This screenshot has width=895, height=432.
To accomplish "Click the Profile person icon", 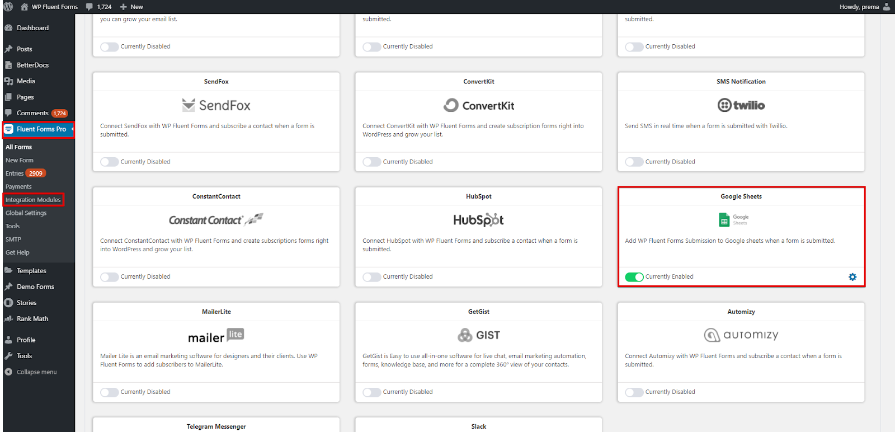I will 8,340.
